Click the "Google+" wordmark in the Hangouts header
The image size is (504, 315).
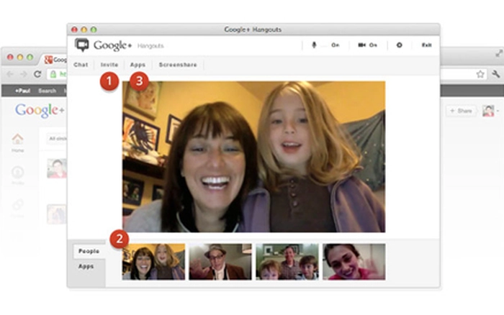pyautogui.click(x=112, y=45)
